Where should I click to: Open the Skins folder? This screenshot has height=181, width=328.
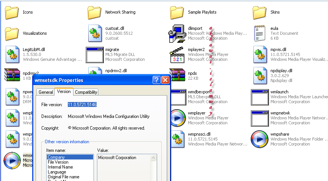259,12
